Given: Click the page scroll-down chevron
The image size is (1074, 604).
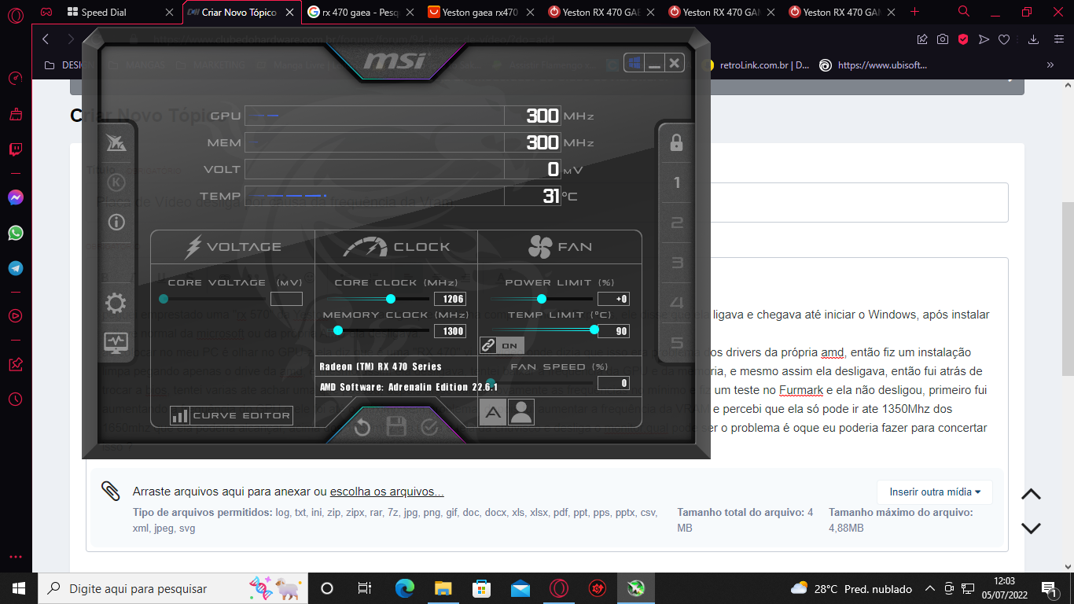Looking at the screenshot, I should [x=1031, y=528].
